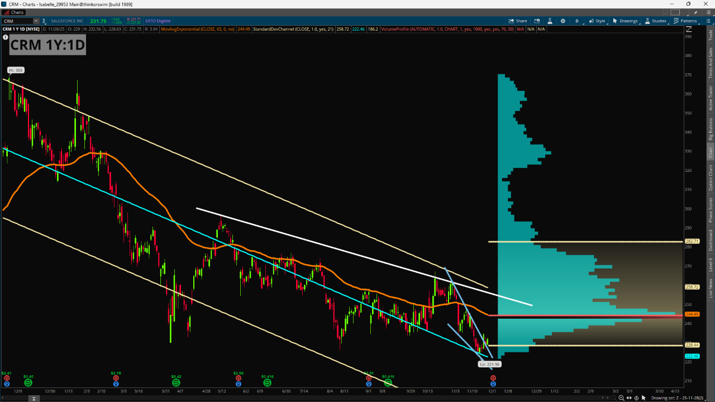This screenshot has height=402, width=715.
Task: Select the pointer drawing tool icon
Action: point(643,398)
